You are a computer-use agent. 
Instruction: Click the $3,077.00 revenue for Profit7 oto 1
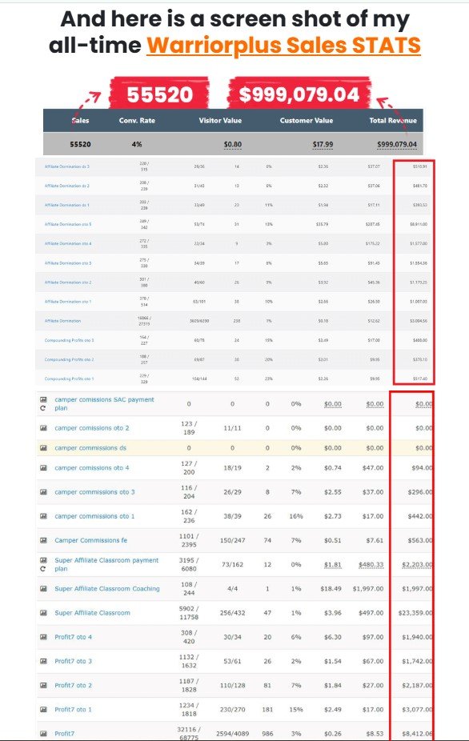tap(417, 709)
